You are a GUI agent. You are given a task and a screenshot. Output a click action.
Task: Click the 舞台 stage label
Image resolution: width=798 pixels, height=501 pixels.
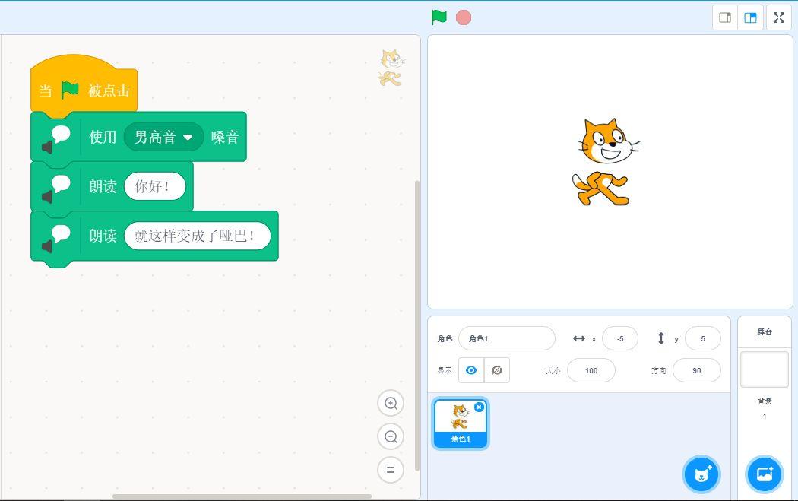765,332
